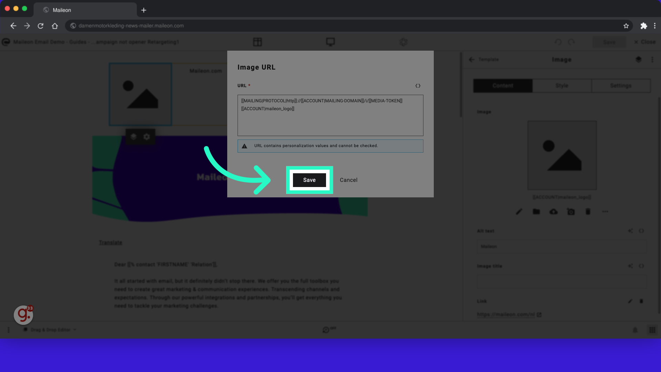
Task: Close the editor with the Close button
Action: [645, 42]
